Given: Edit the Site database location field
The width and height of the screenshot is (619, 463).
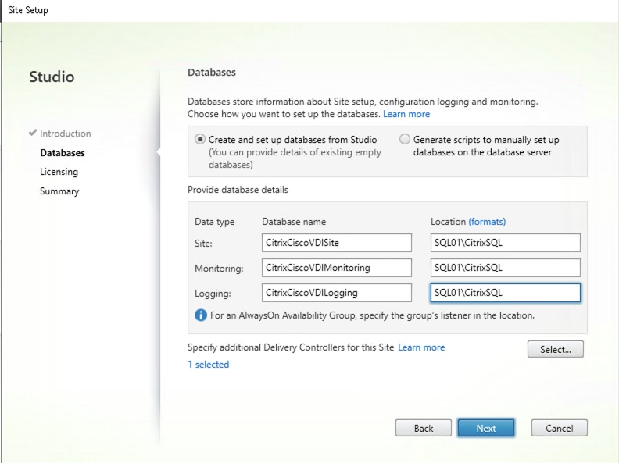Looking at the screenshot, I should (506, 243).
